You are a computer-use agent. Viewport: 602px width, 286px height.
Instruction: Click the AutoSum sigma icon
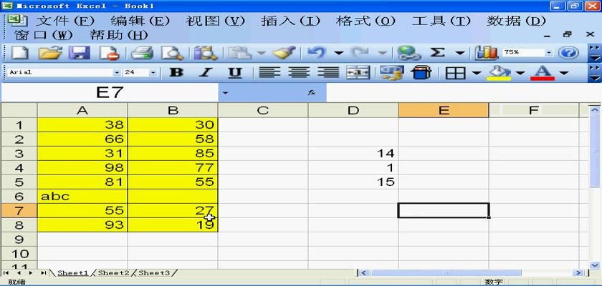437,53
